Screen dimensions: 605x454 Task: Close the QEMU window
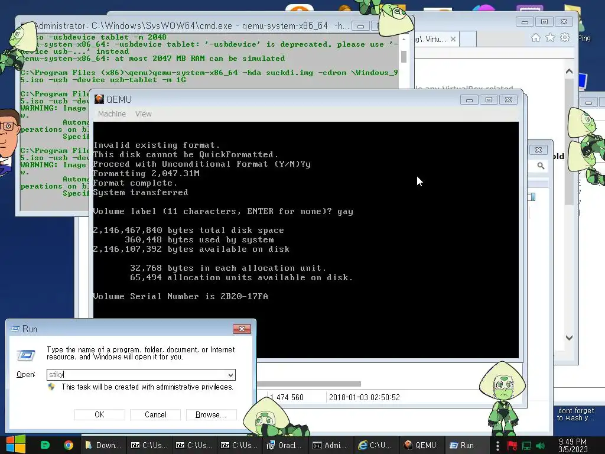point(509,99)
